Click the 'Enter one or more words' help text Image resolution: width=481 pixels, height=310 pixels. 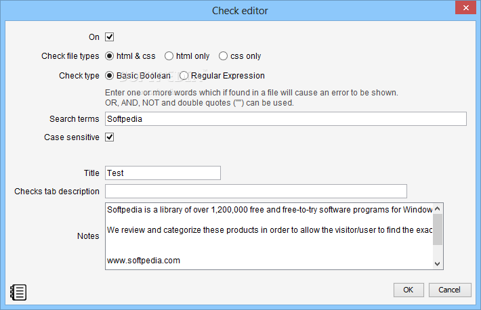[251, 93]
